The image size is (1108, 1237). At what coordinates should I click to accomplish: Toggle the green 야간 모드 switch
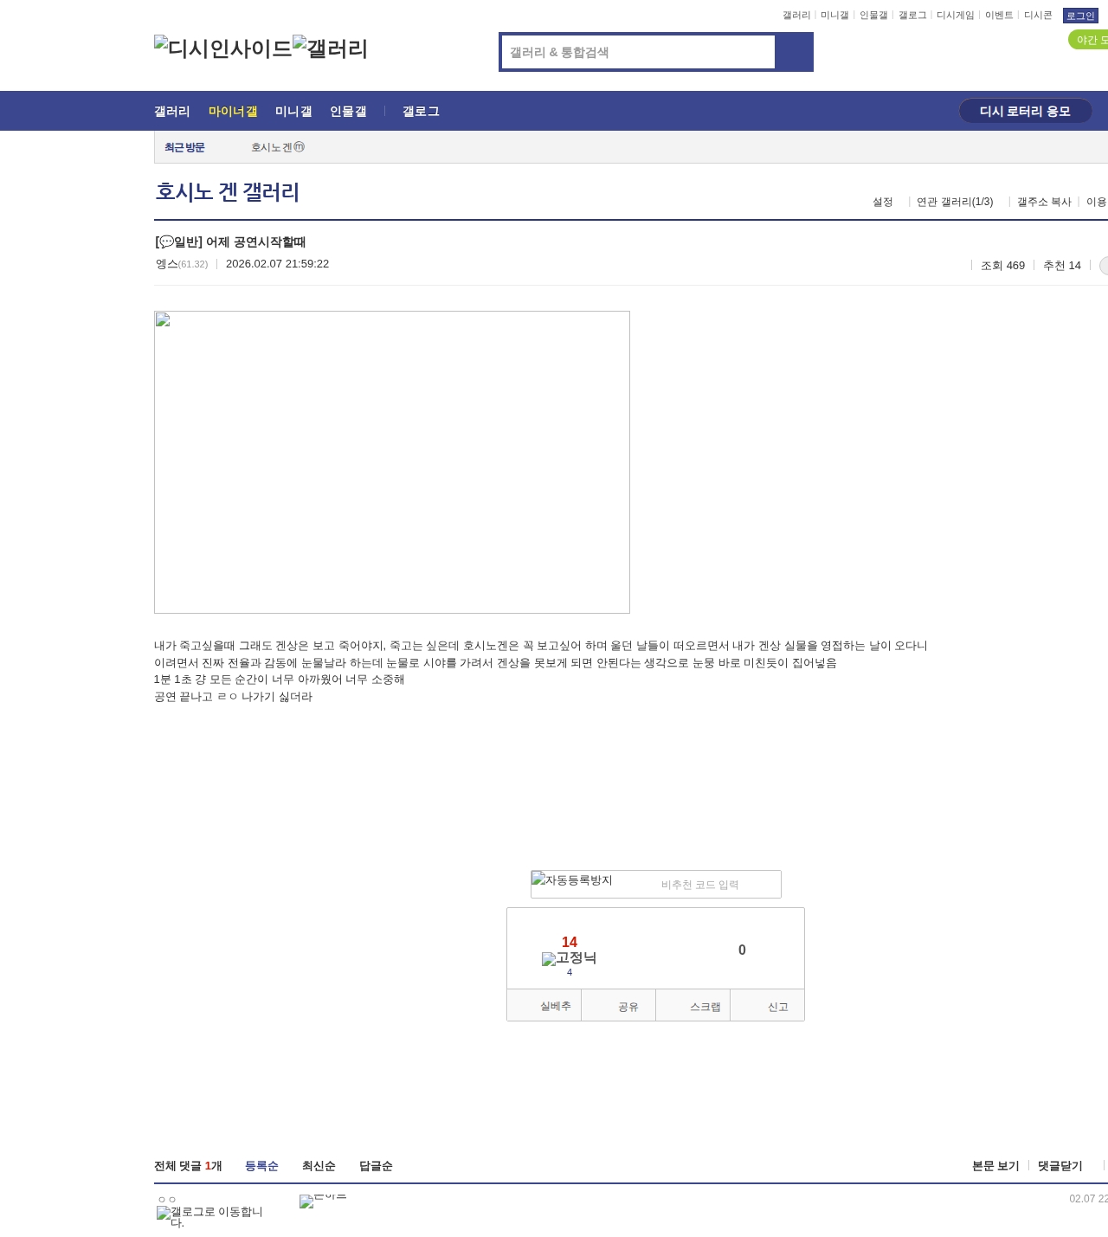click(x=1088, y=40)
